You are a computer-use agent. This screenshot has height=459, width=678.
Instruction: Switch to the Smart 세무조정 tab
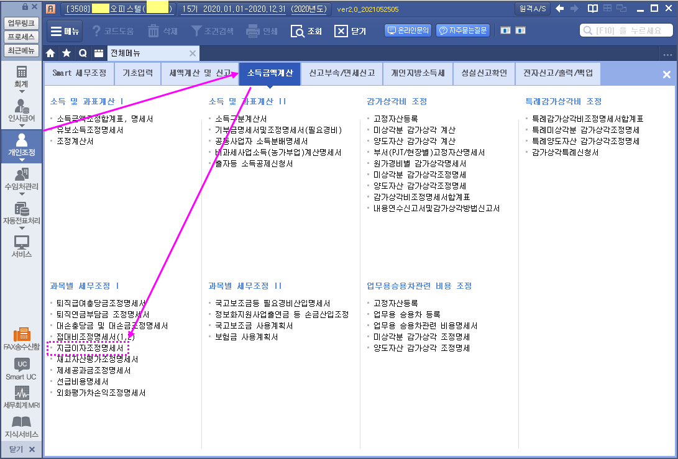(x=79, y=73)
